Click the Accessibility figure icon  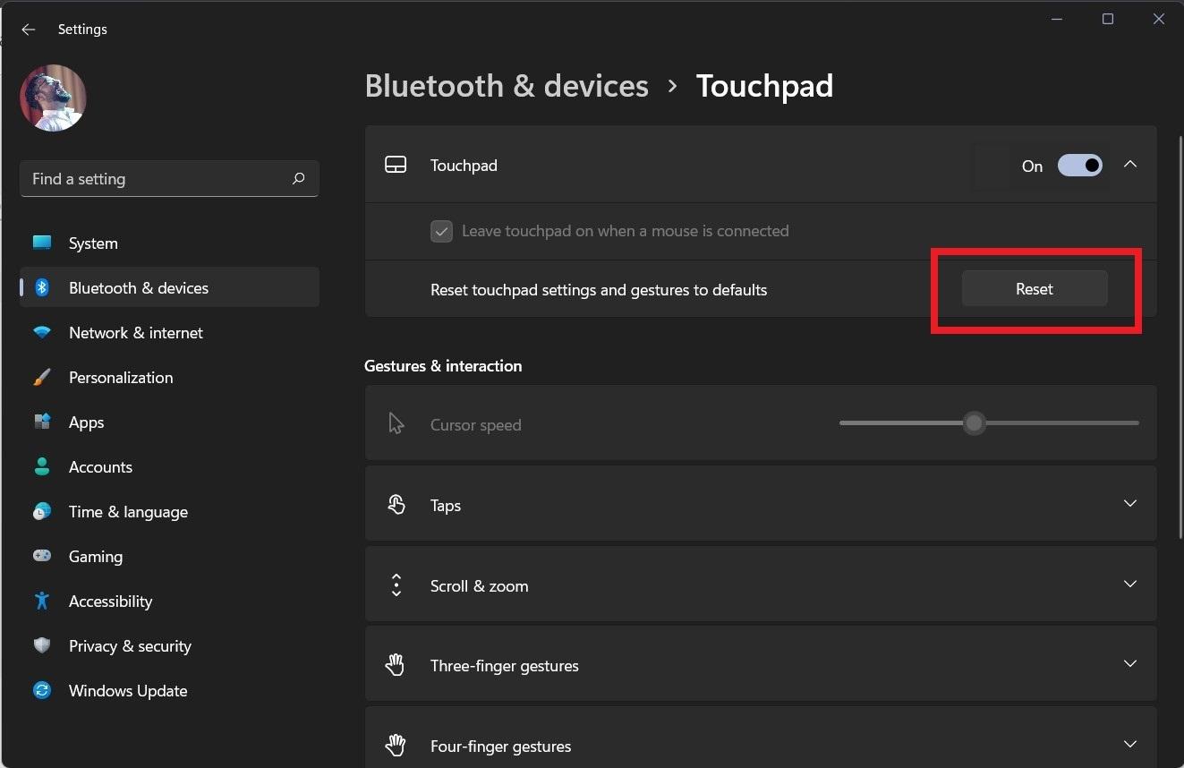coord(42,601)
